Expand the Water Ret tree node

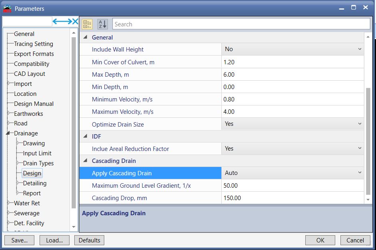9,203
